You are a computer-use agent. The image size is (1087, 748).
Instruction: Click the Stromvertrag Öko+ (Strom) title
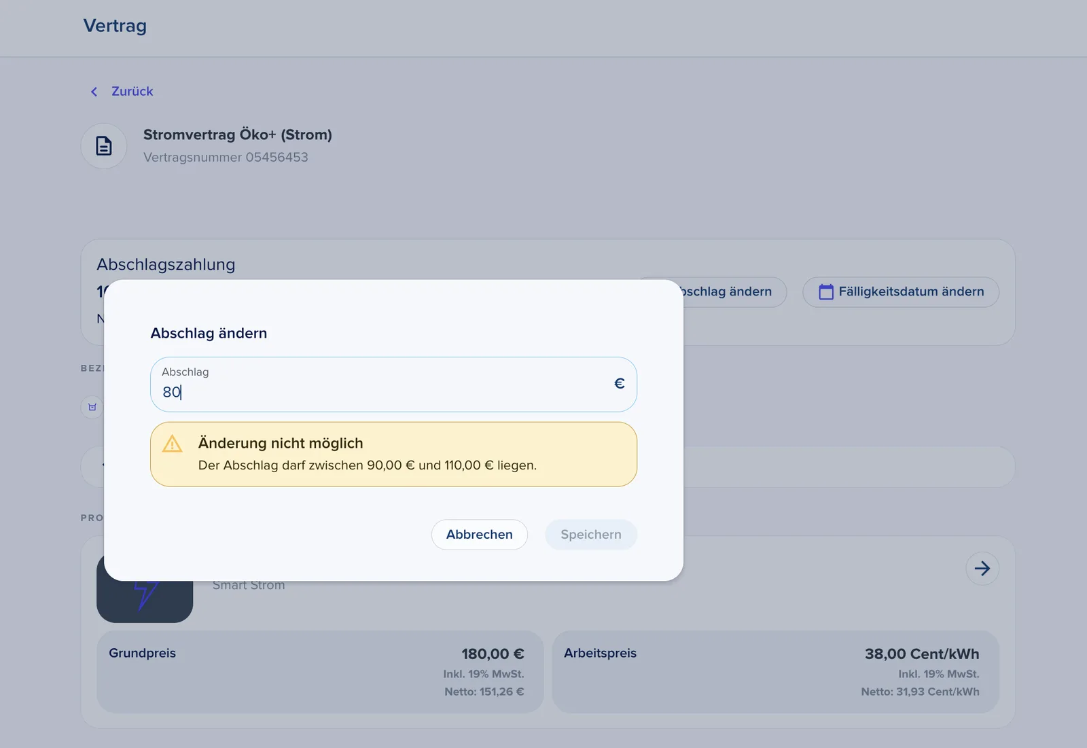[238, 135]
